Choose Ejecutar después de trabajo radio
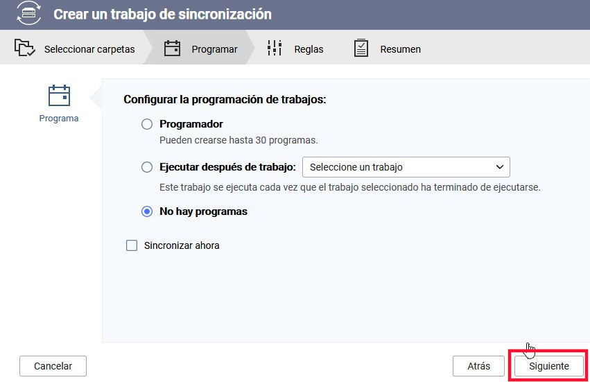Image resolution: width=590 pixels, height=382 pixels. [147, 167]
